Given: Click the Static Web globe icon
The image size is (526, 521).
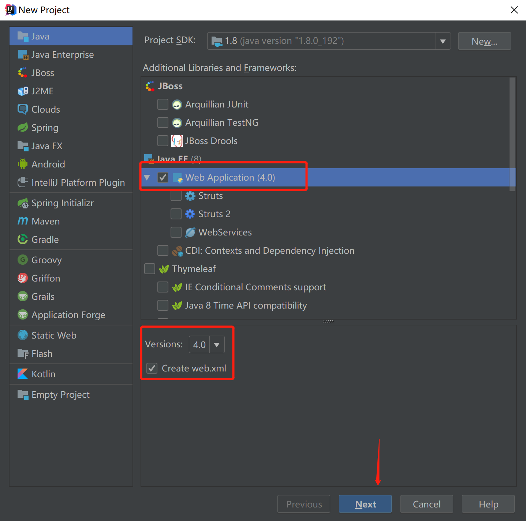Looking at the screenshot, I should [x=23, y=335].
